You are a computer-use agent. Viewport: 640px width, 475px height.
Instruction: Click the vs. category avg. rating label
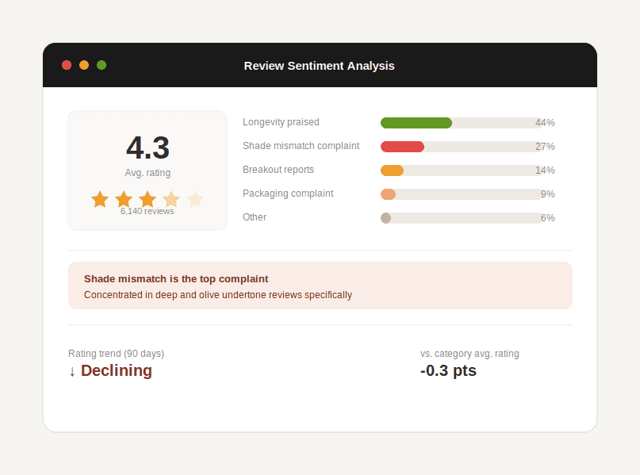click(x=469, y=354)
